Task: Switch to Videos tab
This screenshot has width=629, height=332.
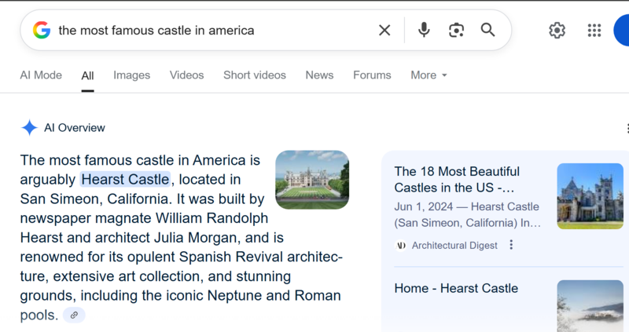Action: pos(186,75)
